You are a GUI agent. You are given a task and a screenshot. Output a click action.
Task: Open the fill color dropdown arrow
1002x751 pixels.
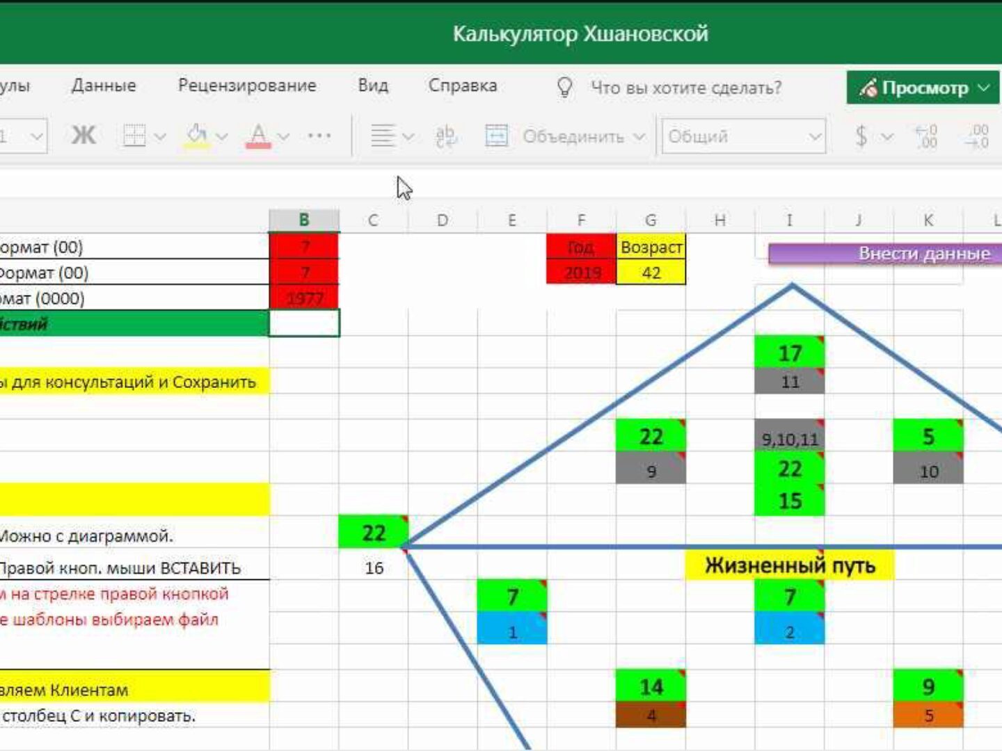pos(222,136)
